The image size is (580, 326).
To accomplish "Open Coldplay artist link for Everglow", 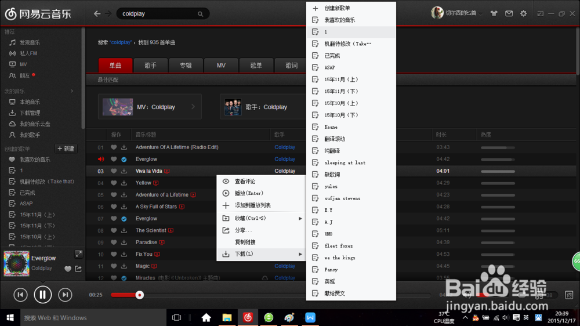I will click(285, 159).
